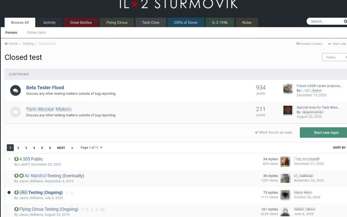Click into the Search field
Screen dimensions: 347x217
pos(325,21)
